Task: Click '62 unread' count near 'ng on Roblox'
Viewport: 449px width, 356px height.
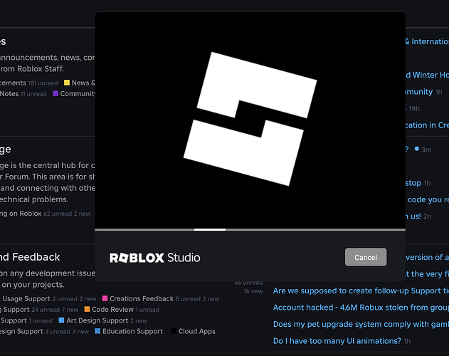Action: click(x=58, y=214)
